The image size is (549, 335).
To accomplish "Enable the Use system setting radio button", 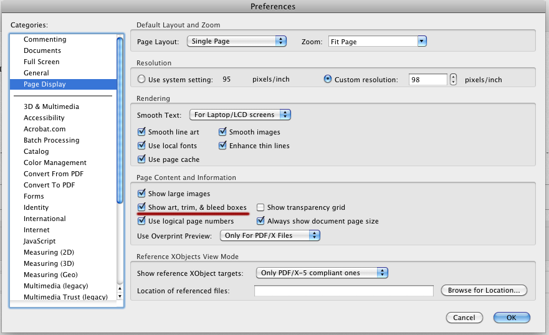I will (x=141, y=79).
